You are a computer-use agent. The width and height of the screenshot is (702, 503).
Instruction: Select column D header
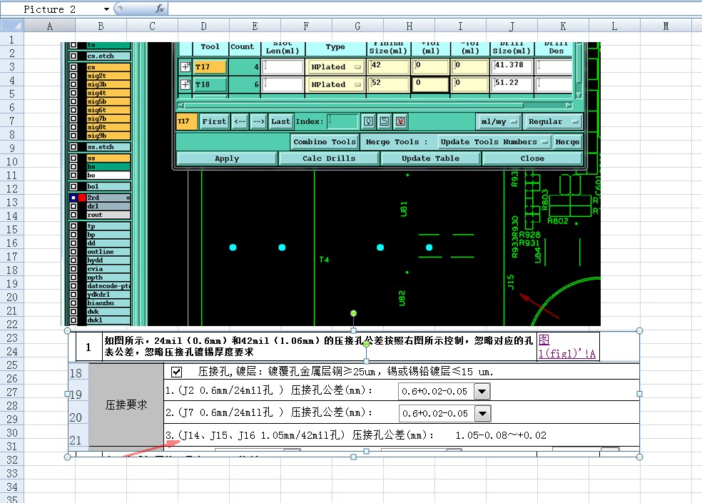pos(204,26)
